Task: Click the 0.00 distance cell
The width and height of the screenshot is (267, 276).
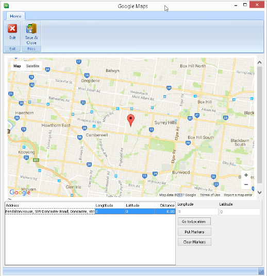Action: click(165, 211)
